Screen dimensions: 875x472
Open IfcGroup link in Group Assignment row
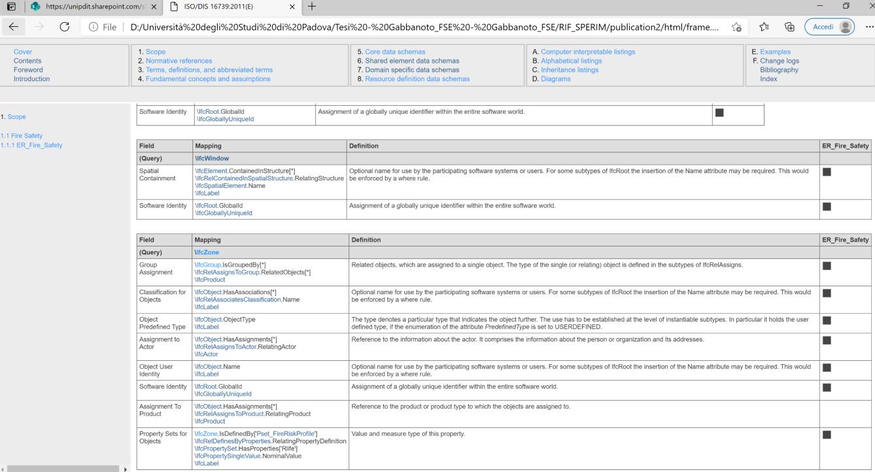click(x=208, y=264)
